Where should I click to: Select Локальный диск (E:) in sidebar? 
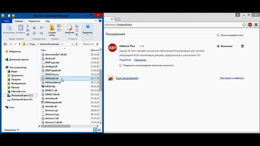click(x=22, y=99)
